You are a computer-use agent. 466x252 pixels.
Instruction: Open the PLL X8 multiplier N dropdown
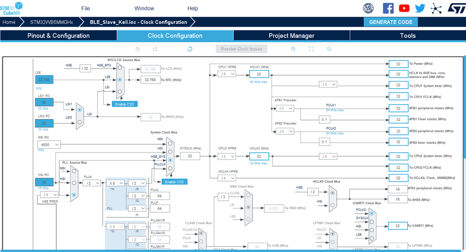tap(116, 183)
